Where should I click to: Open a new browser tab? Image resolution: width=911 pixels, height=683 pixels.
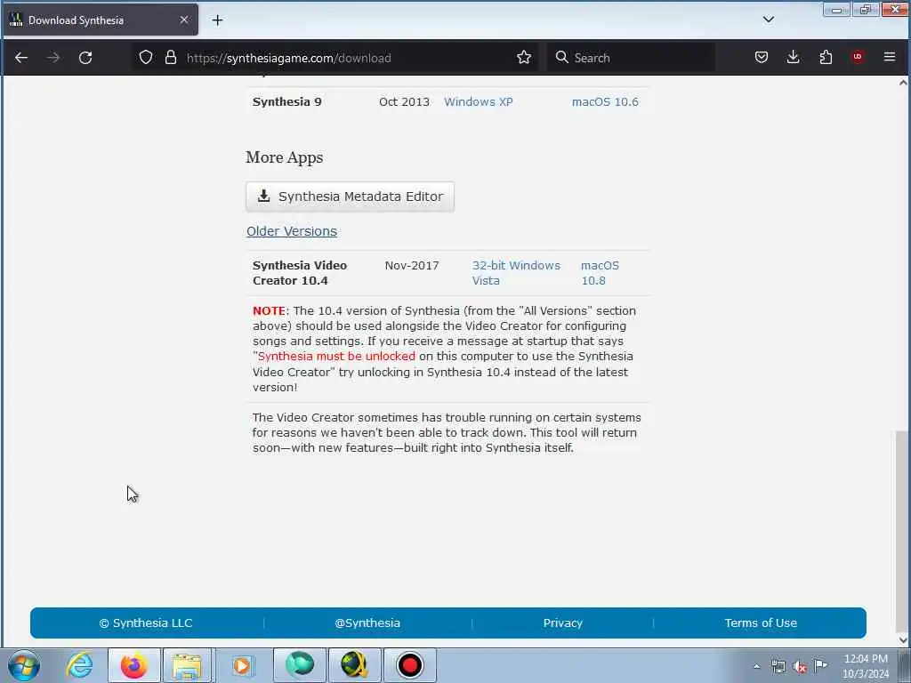coord(217,20)
